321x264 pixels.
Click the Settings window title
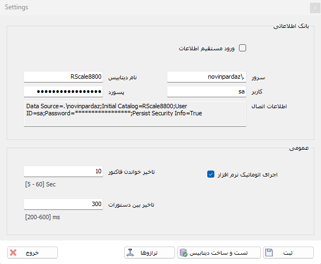pos(16,7)
